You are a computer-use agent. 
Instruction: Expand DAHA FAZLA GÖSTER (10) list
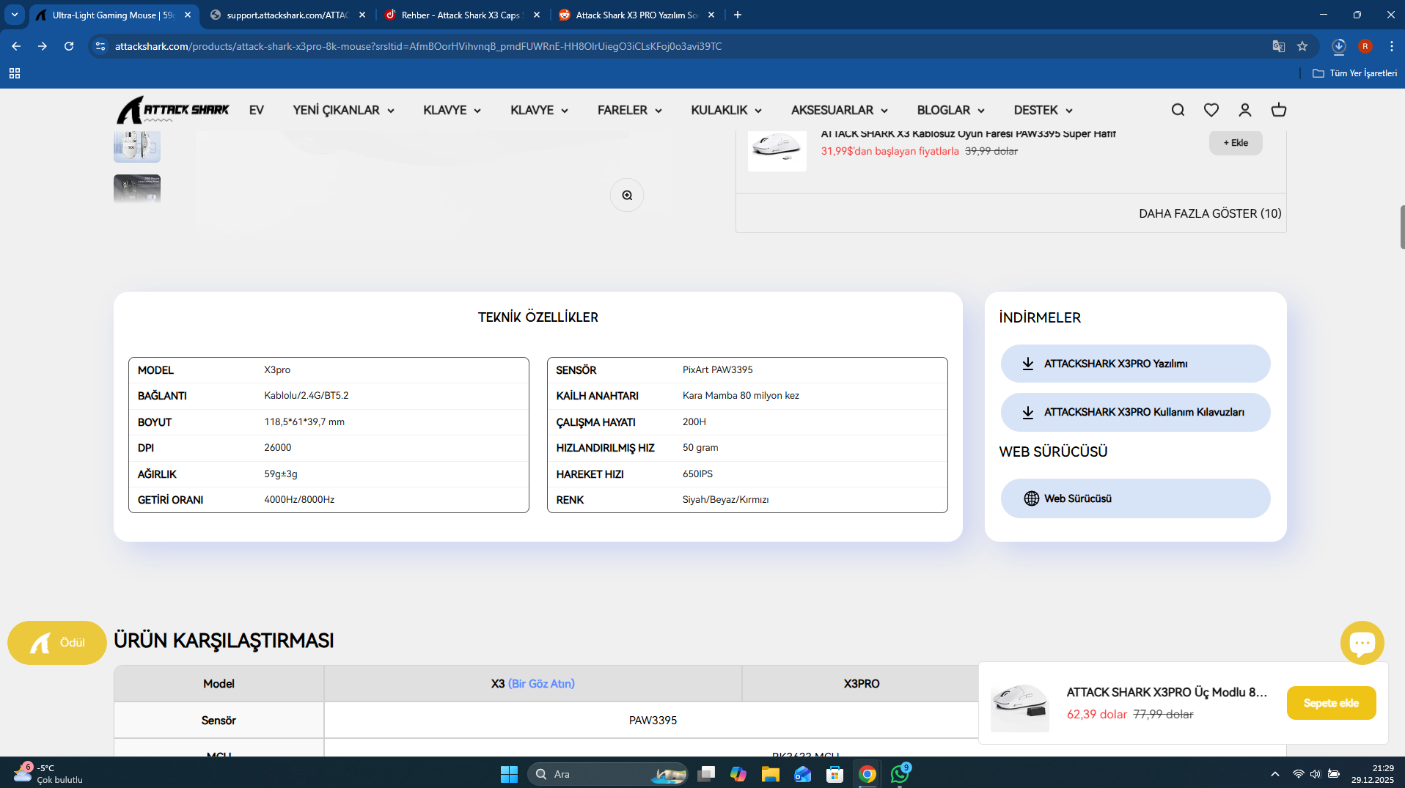point(1210,213)
